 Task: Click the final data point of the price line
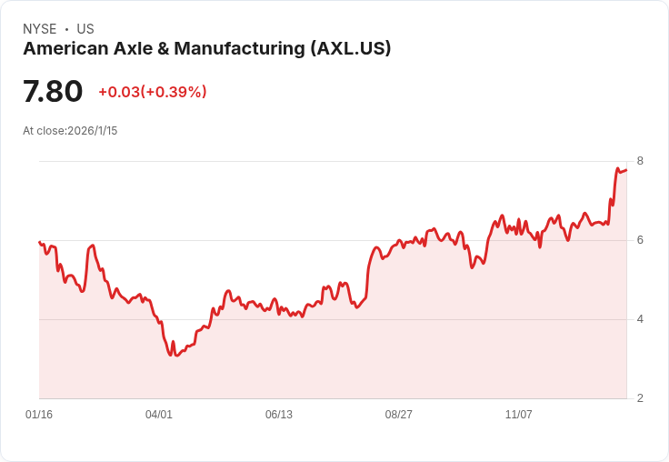click(626, 170)
